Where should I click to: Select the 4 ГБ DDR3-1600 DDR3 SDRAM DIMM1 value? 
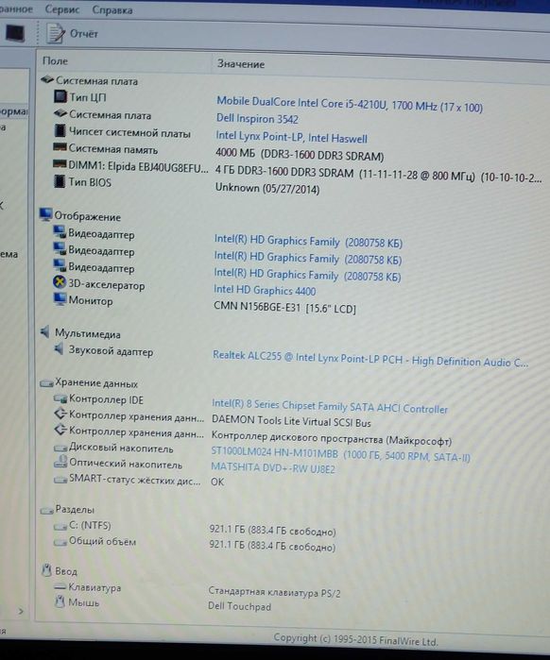pyautogui.click(x=379, y=175)
